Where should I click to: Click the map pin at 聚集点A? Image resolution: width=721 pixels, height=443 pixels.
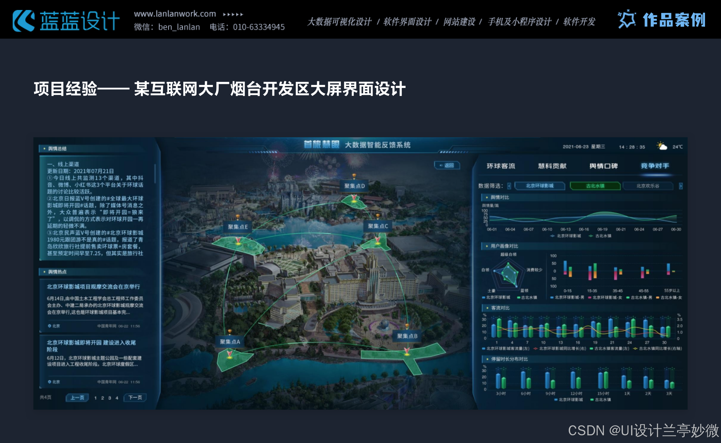coord(230,353)
